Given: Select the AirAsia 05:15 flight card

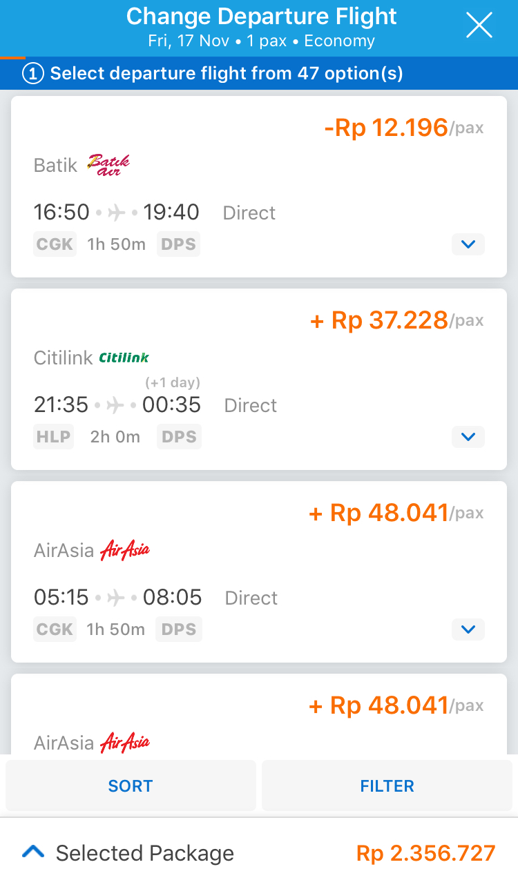Looking at the screenshot, I should click(259, 571).
